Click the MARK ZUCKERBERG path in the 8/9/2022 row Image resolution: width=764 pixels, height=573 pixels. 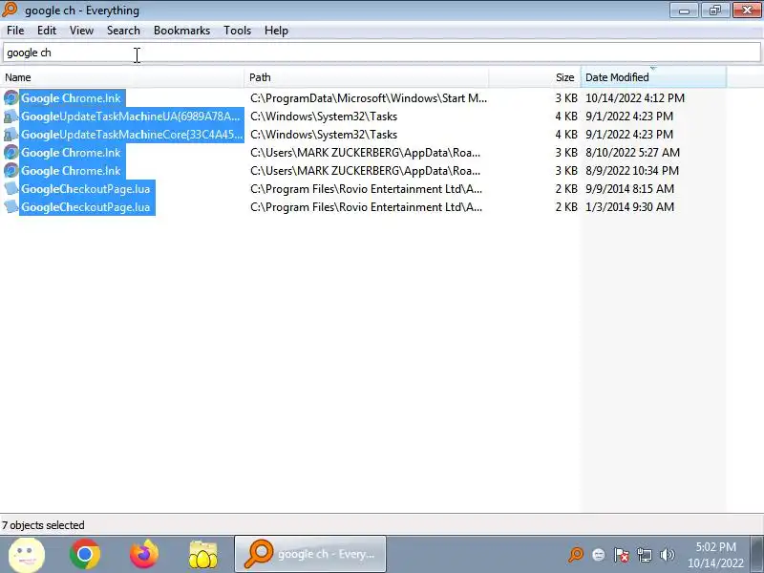pos(366,171)
